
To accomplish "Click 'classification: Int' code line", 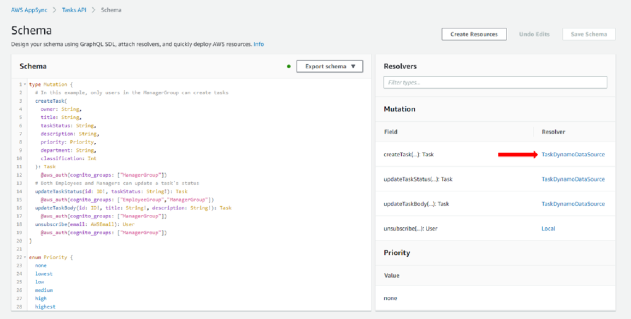I will [68, 158].
